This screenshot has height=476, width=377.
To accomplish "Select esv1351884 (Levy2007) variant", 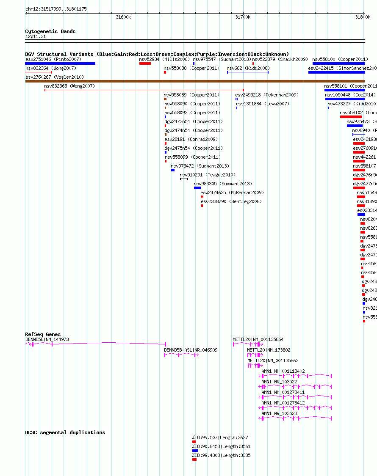I will 237,108.
